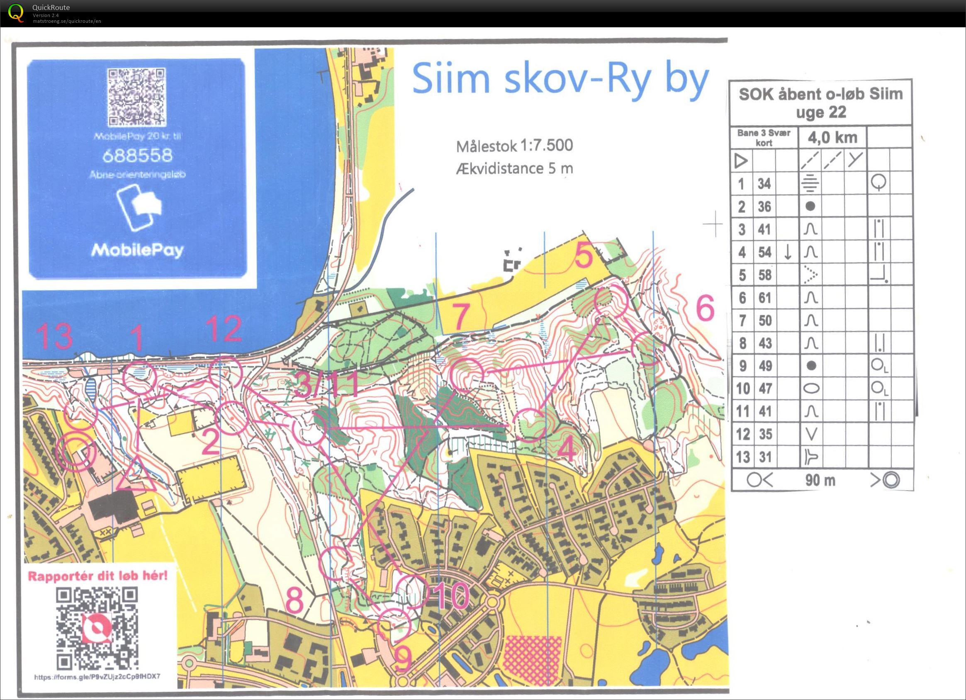The image size is (966, 700).
Task: Click the knoll symbol in row 3, code 41
Action: click(x=810, y=229)
